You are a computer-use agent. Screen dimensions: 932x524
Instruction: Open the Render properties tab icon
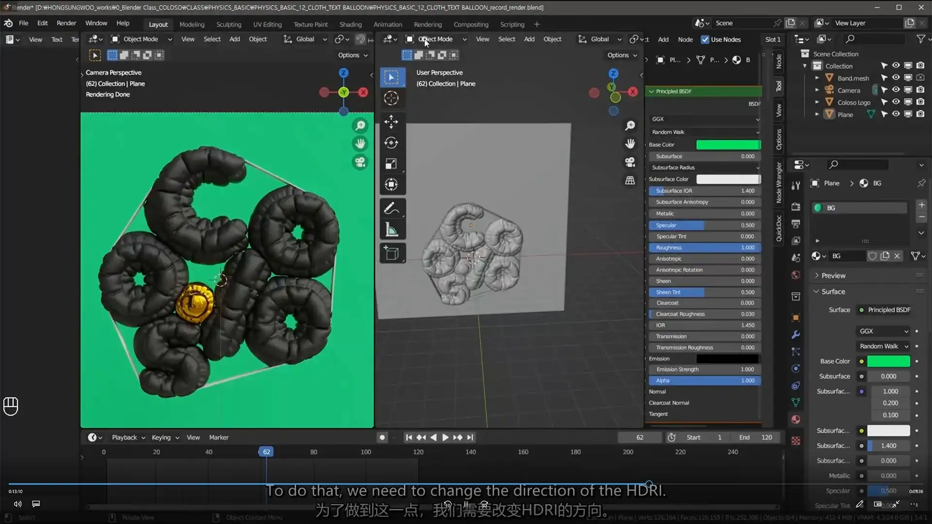point(796,206)
